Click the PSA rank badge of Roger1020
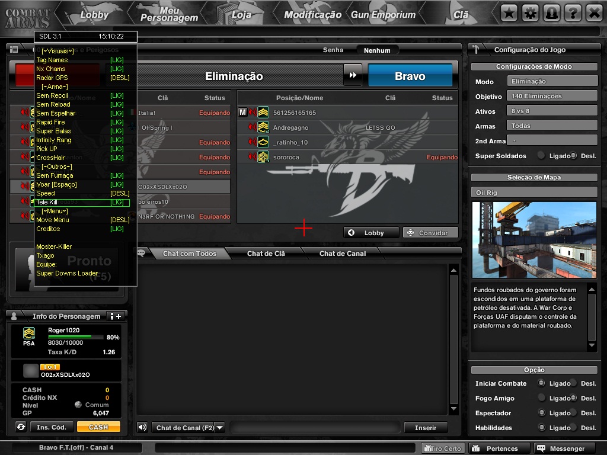Image resolution: width=607 pixels, height=455 pixels. (29, 333)
